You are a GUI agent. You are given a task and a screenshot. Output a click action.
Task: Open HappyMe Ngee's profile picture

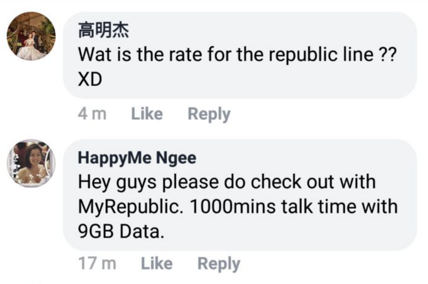coord(31,163)
